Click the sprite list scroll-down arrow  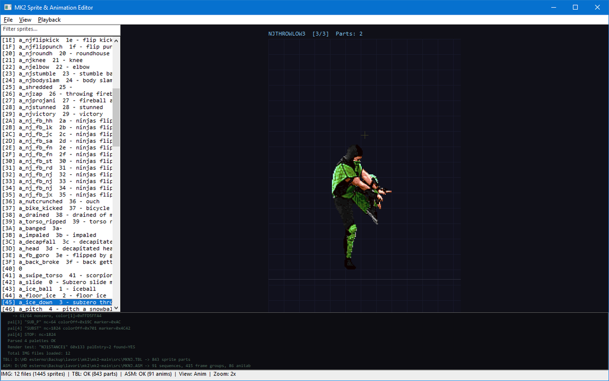pyautogui.click(x=116, y=308)
